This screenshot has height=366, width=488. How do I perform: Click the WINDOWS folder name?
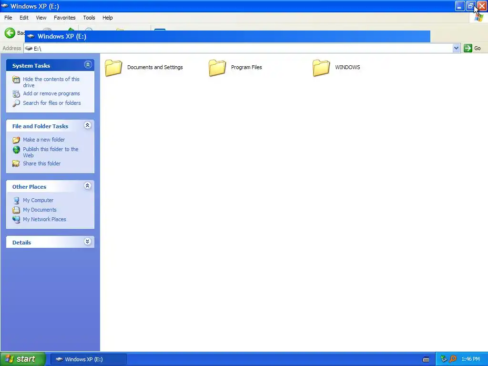(x=347, y=67)
